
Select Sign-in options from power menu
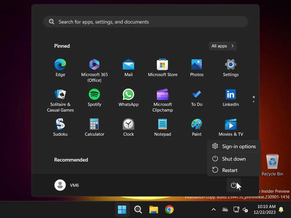click(234, 146)
